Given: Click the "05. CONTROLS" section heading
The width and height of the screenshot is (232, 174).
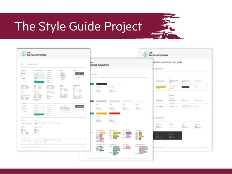Looking at the screenshot, I should pyautogui.click(x=29, y=64).
